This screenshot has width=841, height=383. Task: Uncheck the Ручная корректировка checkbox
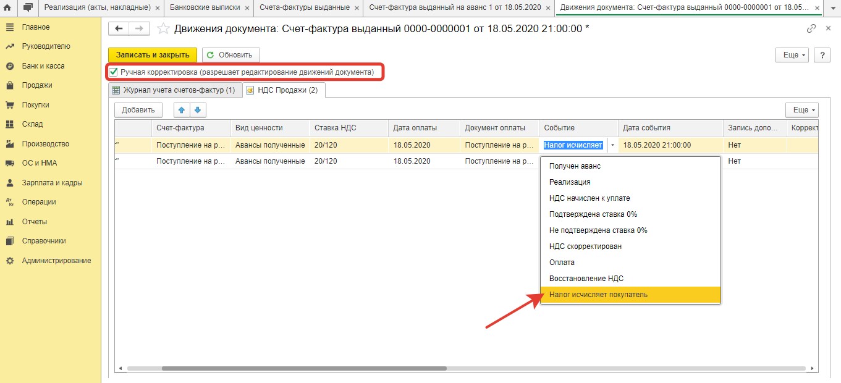point(114,72)
